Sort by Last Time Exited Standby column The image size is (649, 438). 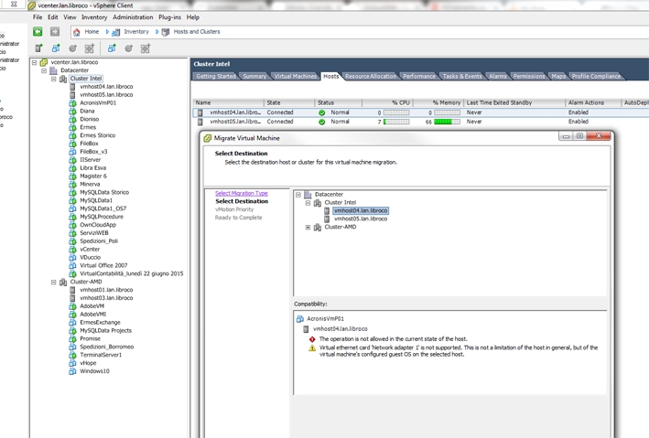coord(514,102)
